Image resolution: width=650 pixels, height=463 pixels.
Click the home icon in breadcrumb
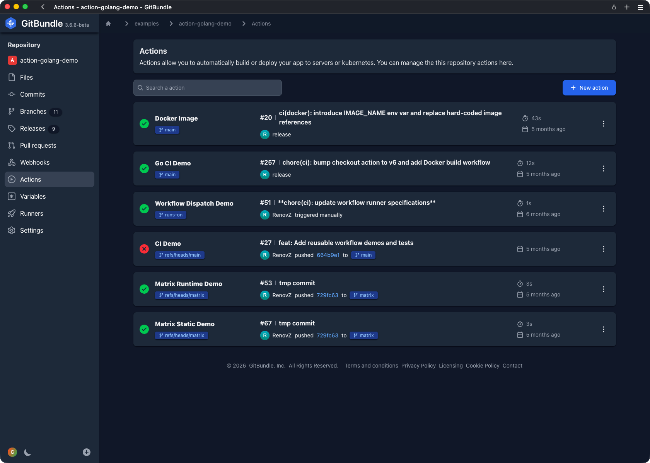pos(108,24)
